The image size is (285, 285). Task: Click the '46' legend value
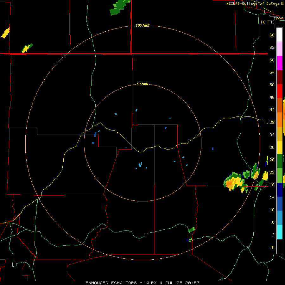(x=272, y=98)
